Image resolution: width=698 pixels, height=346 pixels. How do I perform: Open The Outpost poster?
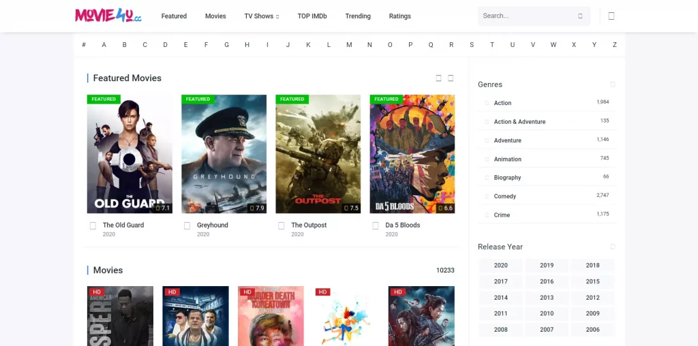pos(318,154)
